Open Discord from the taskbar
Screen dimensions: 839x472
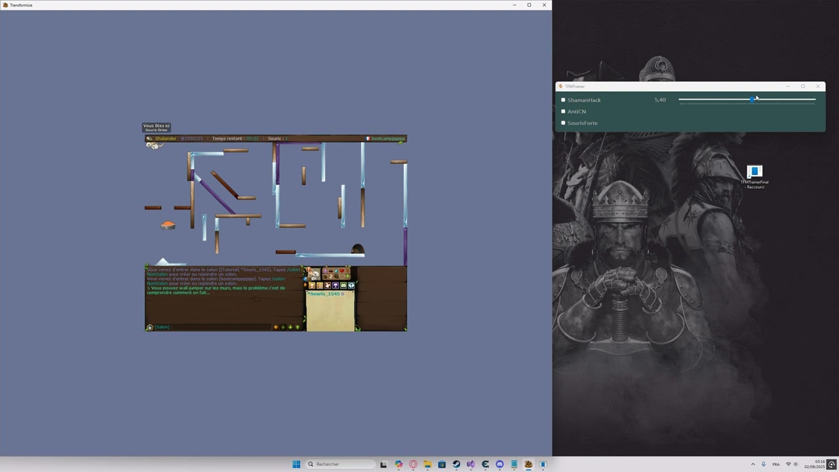pos(499,464)
